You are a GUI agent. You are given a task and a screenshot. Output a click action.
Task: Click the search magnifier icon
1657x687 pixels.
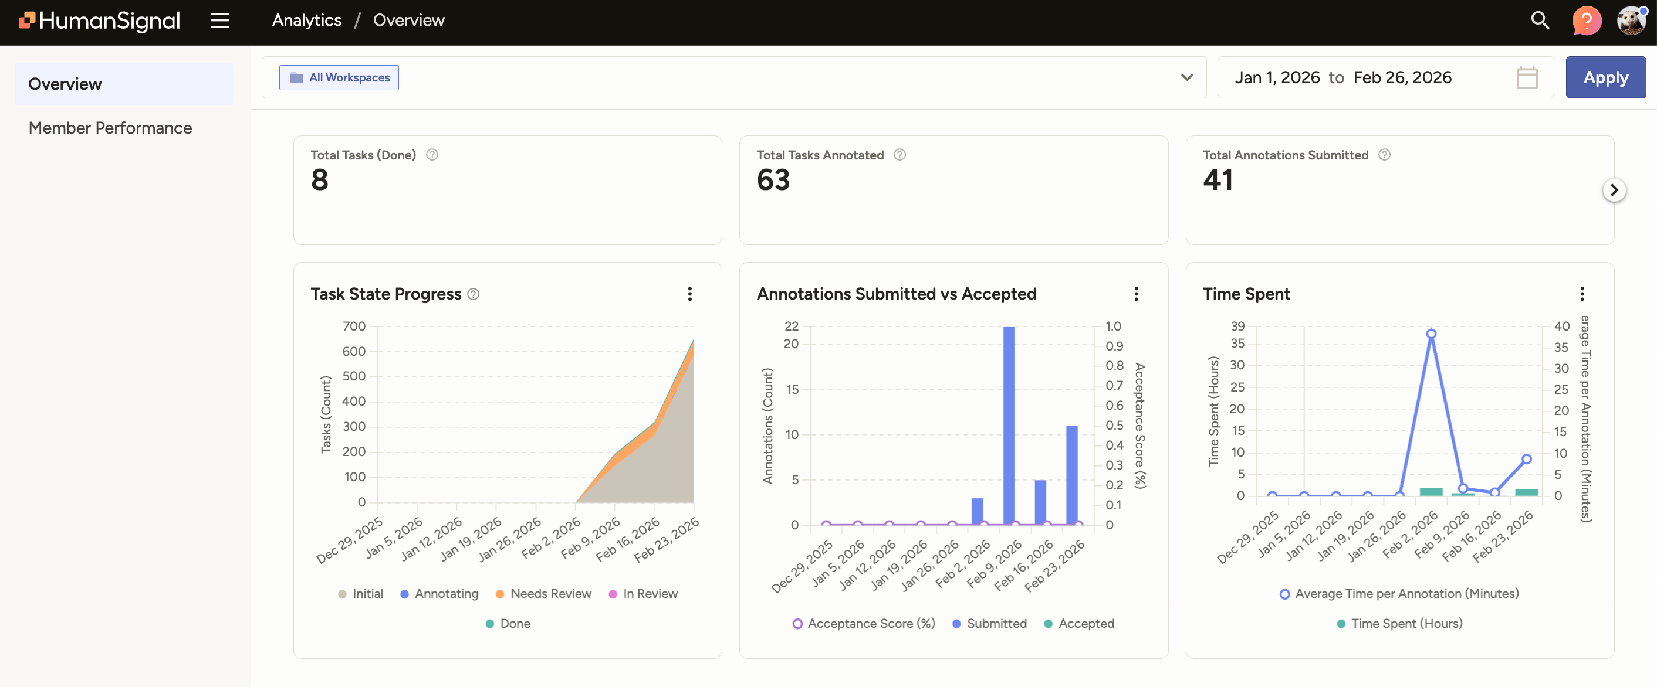[1539, 21]
